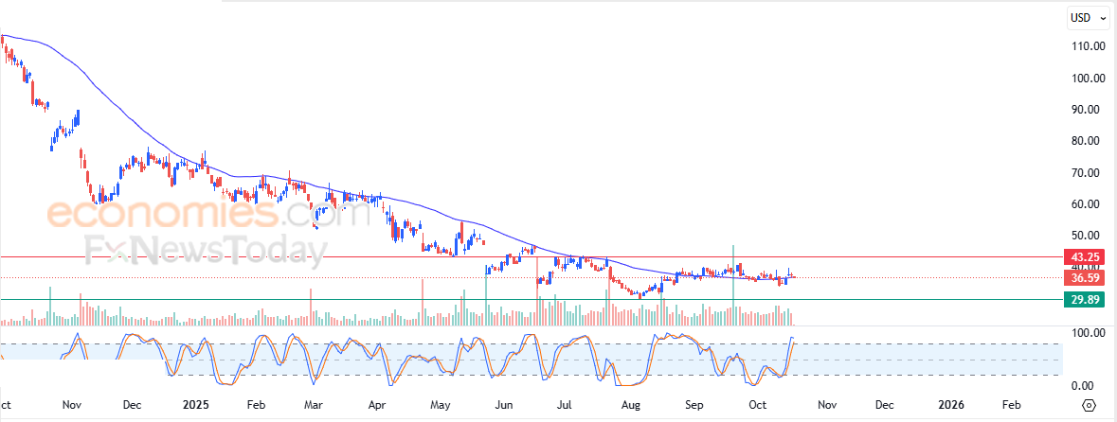Select the red dotted current price line
1117x422 pixels.
point(531,277)
